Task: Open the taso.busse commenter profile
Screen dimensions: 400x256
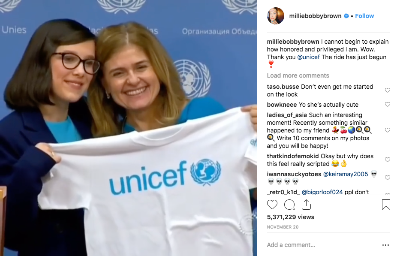Action: tap(283, 87)
